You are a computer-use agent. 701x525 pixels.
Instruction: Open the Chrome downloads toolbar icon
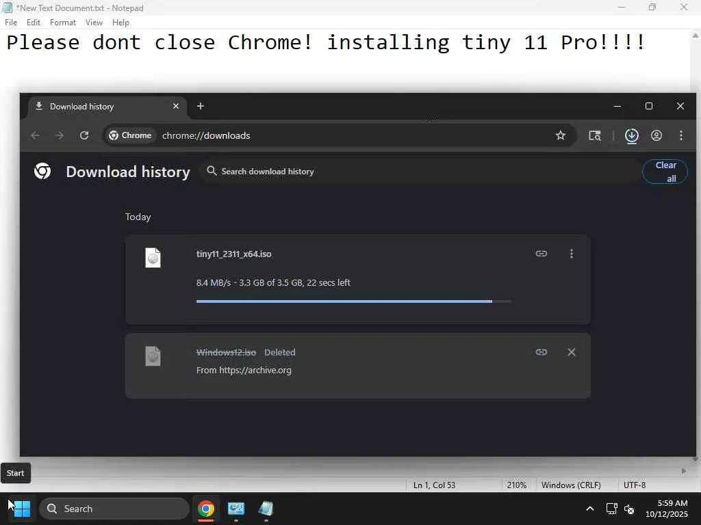pos(631,135)
